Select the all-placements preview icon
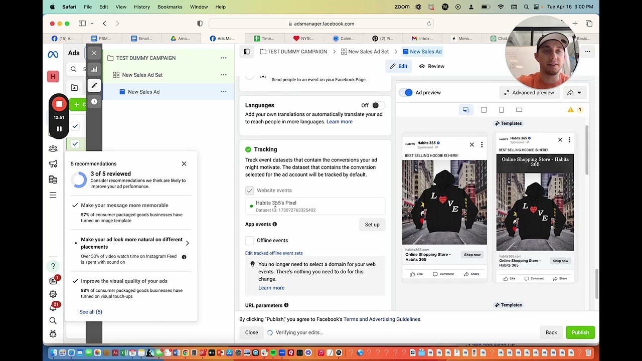This screenshot has width=642, height=361. tap(466, 110)
